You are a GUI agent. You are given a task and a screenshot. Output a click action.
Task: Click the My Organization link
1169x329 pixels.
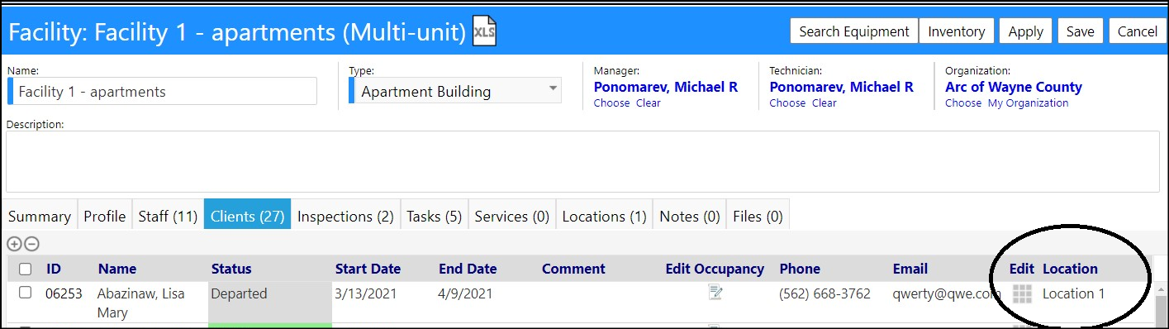[1028, 103]
